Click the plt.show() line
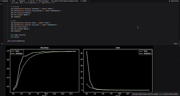This screenshot has height=96, width=180. pyautogui.click(x=15, y=37)
